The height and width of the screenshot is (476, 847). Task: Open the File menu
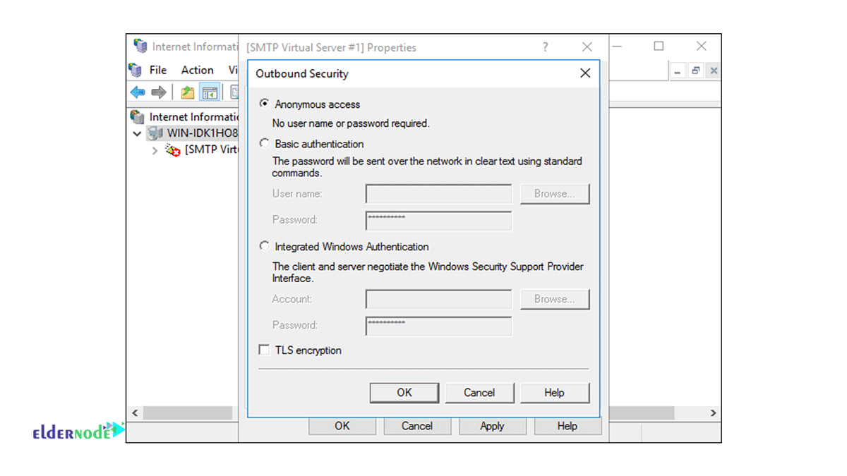157,70
